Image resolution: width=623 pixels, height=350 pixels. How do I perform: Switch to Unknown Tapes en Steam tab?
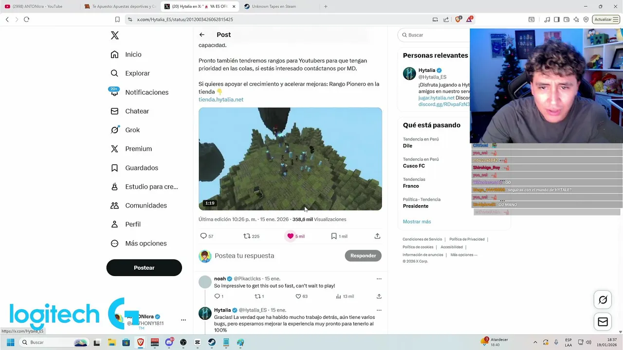tap(277, 6)
